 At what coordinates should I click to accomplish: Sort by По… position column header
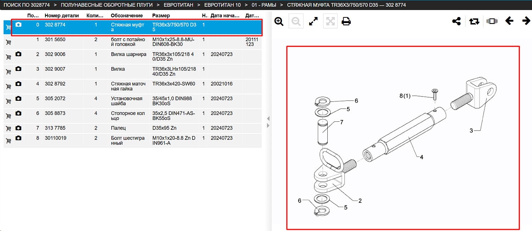point(33,16)
